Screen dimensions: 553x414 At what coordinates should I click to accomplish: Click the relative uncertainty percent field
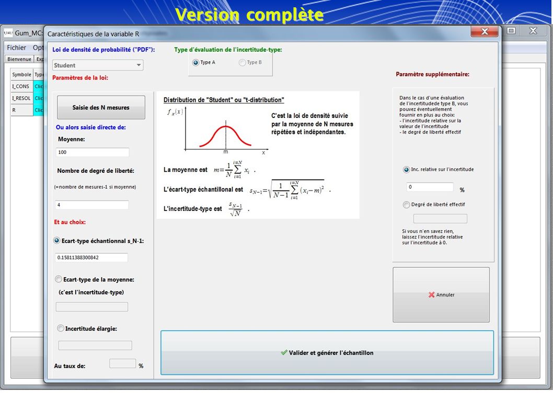(430, 187)
